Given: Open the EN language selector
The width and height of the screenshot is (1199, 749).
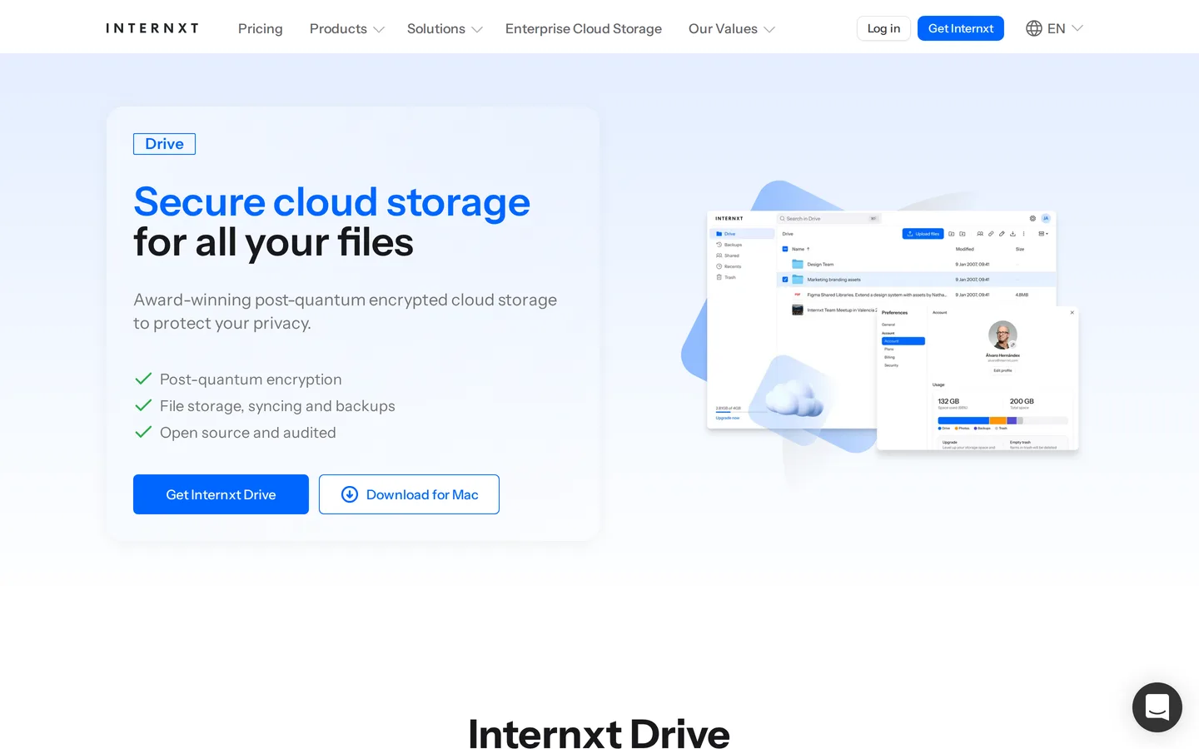Looking at the screenshot, I should pos(1054,28).
